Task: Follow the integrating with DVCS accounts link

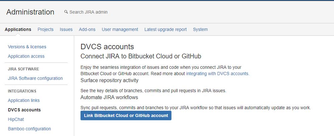Action: tap(218, 74)
